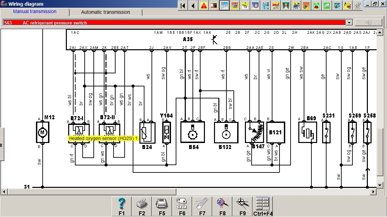Switch to the Automatic transmission tab
This screenshot has width=387, height=217.
click(x=105, y=12)
